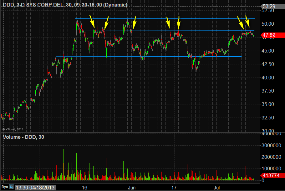
Task: Click the 3000000 volume scale label
Action: (x=271, y=145)
